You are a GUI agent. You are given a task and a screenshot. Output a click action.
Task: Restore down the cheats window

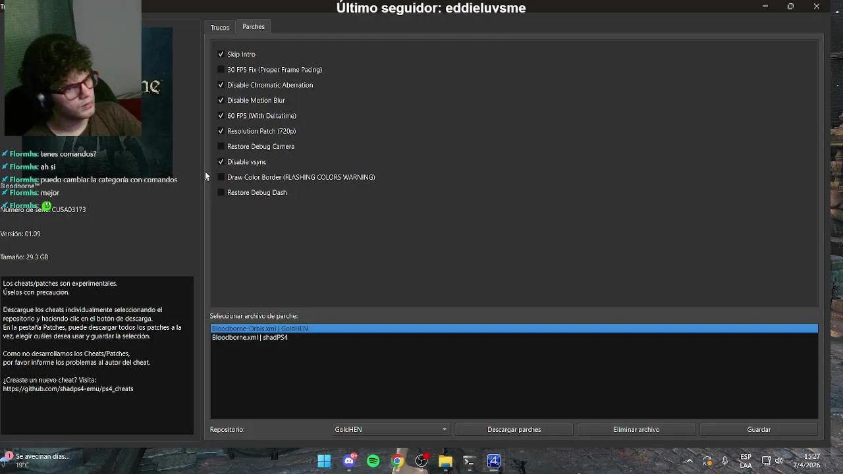790,7
